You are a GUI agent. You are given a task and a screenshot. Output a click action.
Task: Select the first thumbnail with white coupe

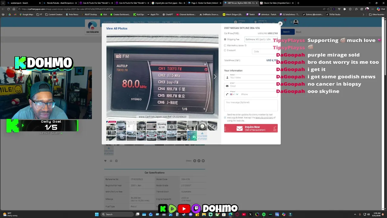click(x=111, y=126)
